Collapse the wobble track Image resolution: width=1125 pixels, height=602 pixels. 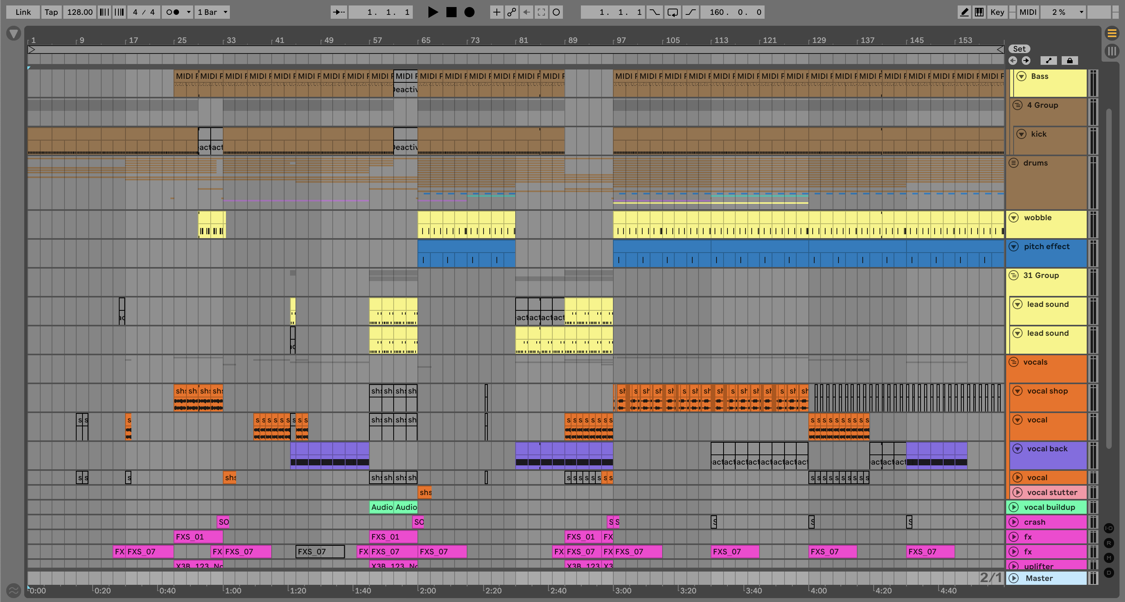(1014, 218)
